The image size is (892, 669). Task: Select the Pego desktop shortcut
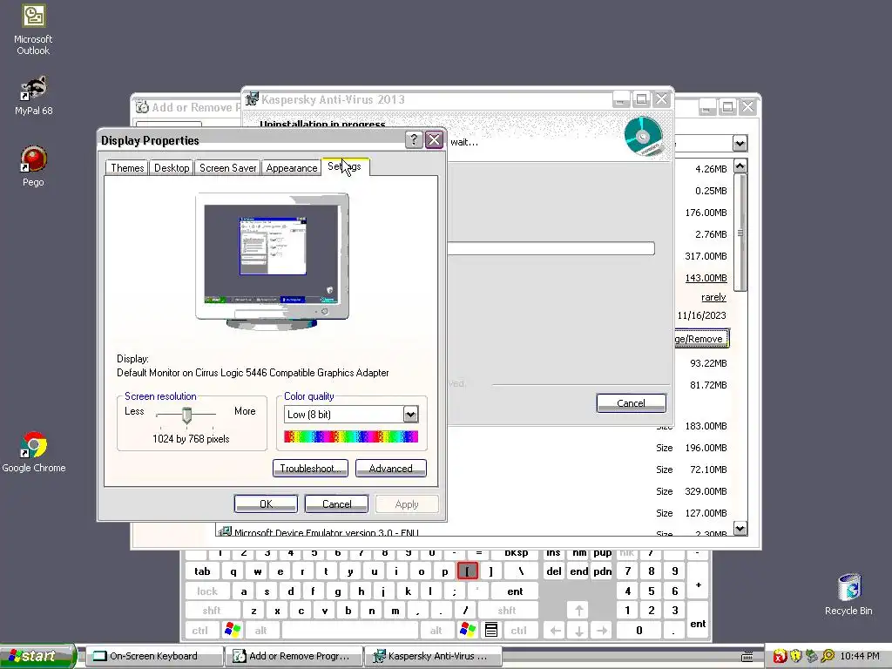33,166
